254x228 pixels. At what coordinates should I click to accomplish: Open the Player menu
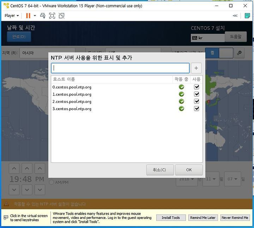pos(12,16)
